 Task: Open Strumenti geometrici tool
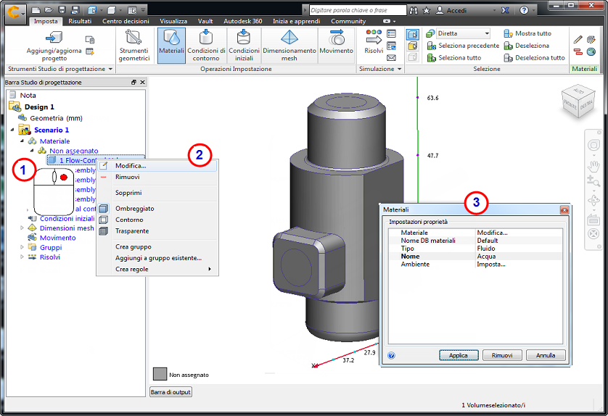[x=133, y=46]
